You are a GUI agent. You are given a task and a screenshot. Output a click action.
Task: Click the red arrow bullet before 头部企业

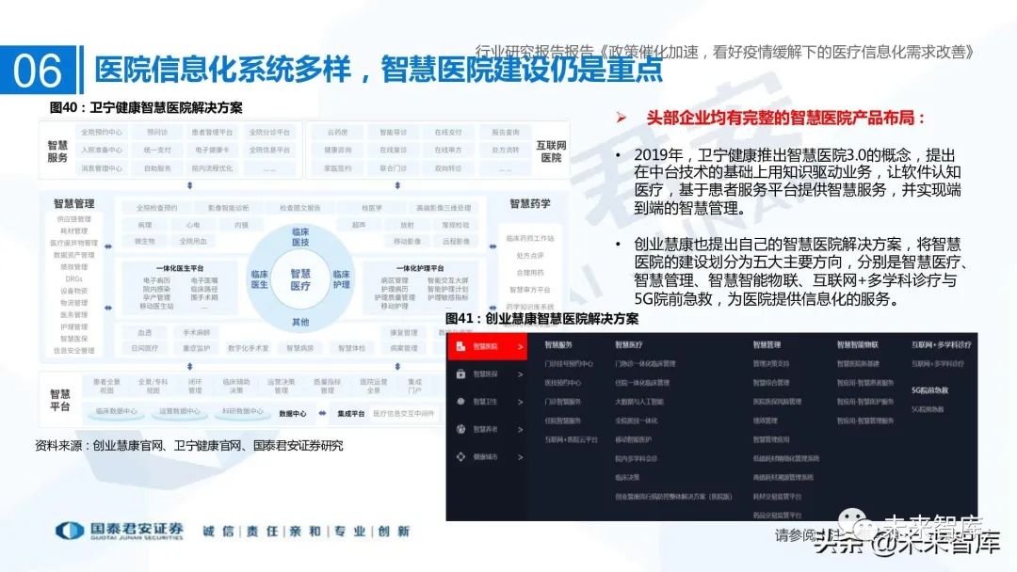[621, 118]
